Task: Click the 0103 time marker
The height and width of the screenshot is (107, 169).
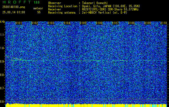Action: 51,23
